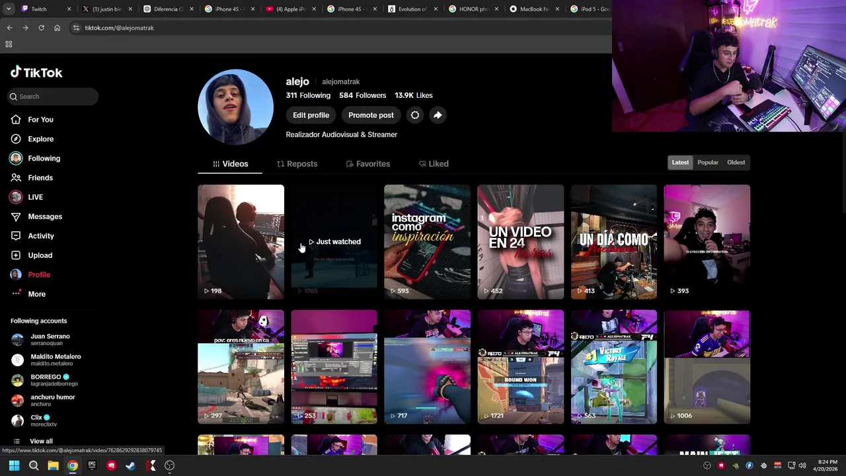
Task: Open File Explorer from the taskbar
Action: pos(53,465)
